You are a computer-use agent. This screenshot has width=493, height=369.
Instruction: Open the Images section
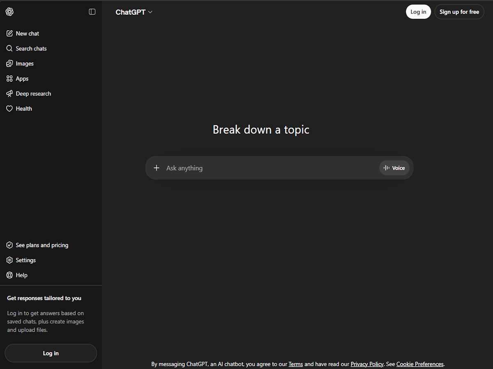[25, 64]
